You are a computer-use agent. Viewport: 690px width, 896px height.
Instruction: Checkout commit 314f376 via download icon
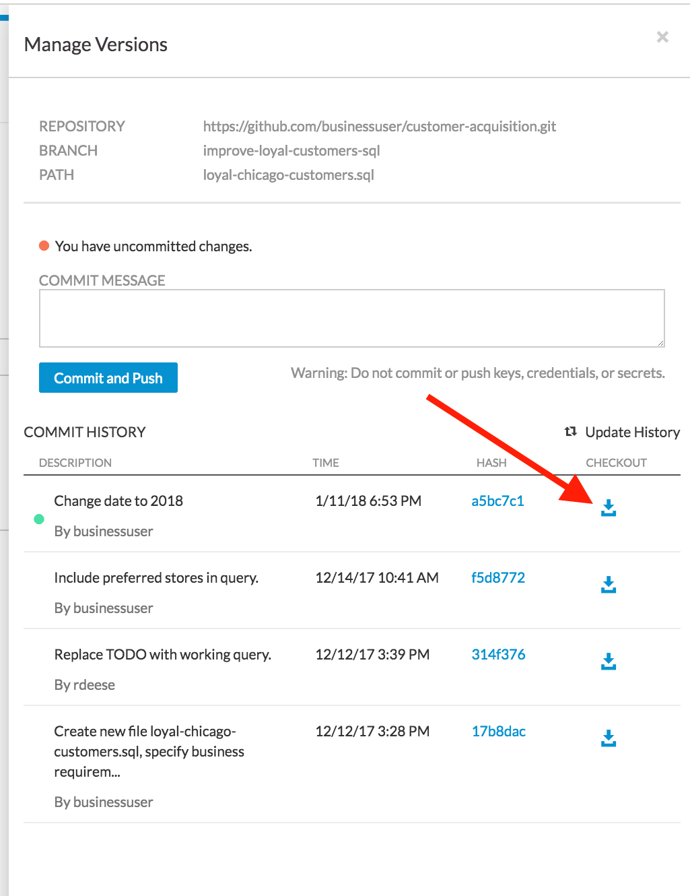tap(609, 662)
